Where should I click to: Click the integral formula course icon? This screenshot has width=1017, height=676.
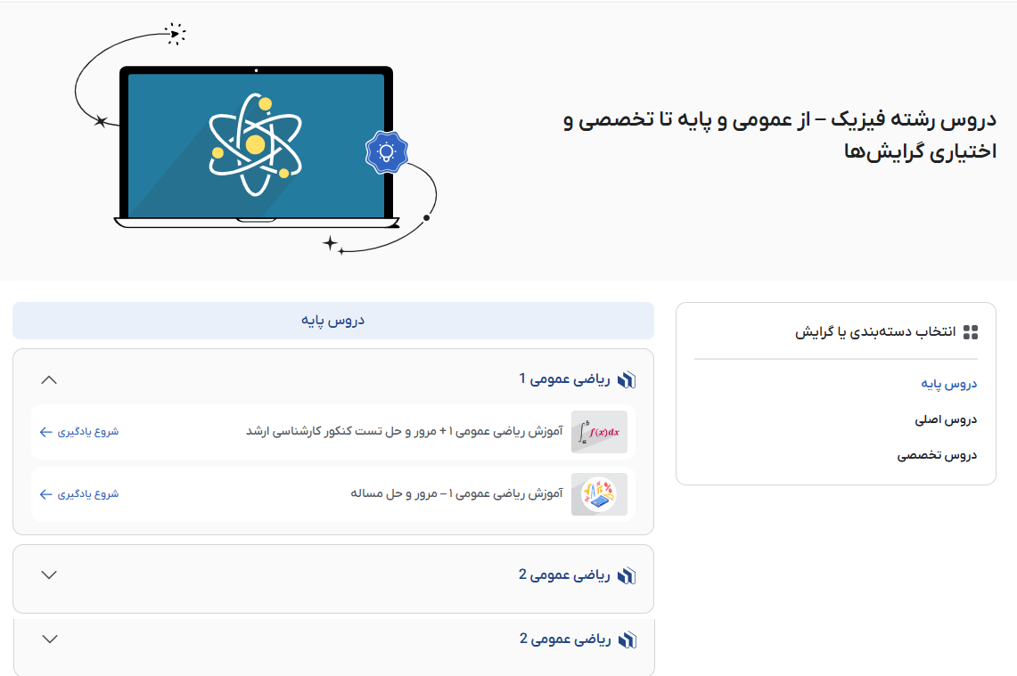(x=598, y=432)
